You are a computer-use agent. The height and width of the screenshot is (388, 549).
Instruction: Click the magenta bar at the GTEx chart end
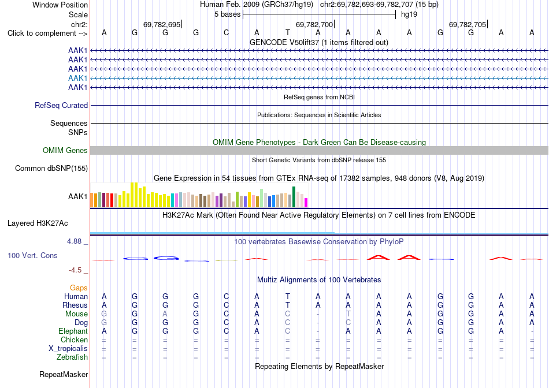point(306,203)
